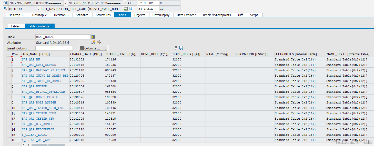Open the Break./Watchpoints tab
This screenshot has width=374, height=146.
coord(217,15)
